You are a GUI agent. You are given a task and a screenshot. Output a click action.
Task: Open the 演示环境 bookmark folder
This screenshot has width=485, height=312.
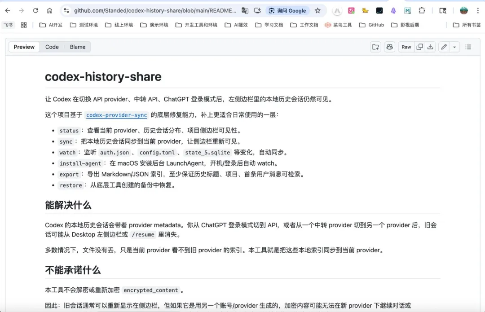(154, 25)
